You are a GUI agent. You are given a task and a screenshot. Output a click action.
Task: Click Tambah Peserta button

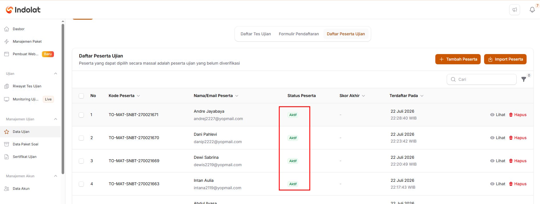(x=458, y=59)
